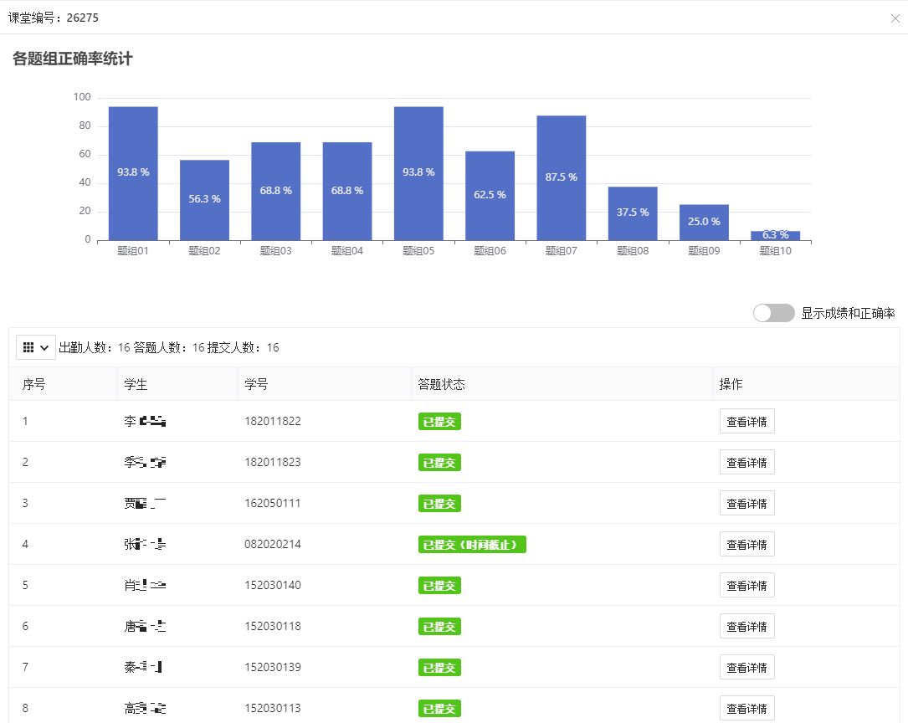Screen dimensions: 908x723
Task: Toggle 显示成绩和正确率 switch
Action: 773,313
